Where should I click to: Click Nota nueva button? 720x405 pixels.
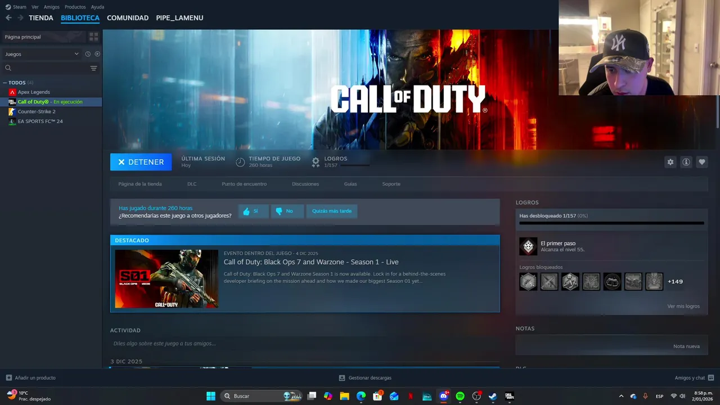(686, 346)
